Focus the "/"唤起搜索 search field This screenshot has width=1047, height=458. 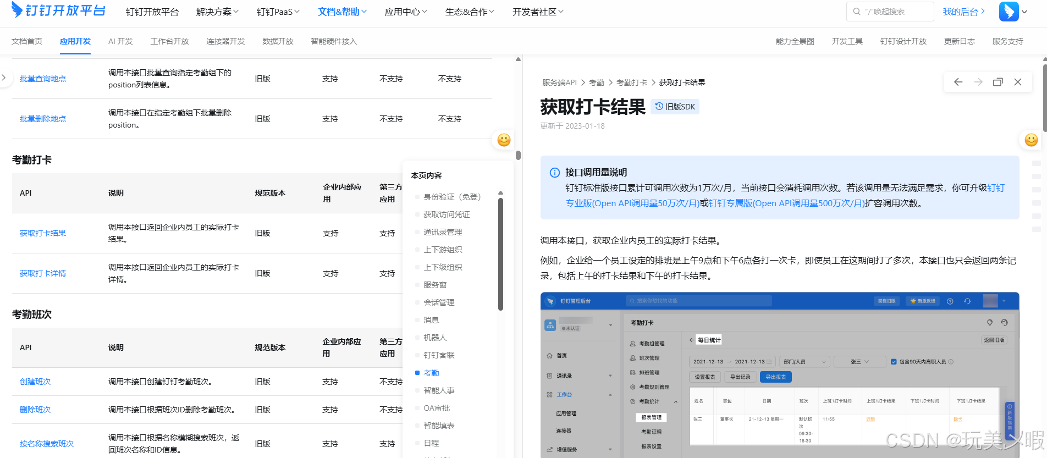(x=890, y=12)
